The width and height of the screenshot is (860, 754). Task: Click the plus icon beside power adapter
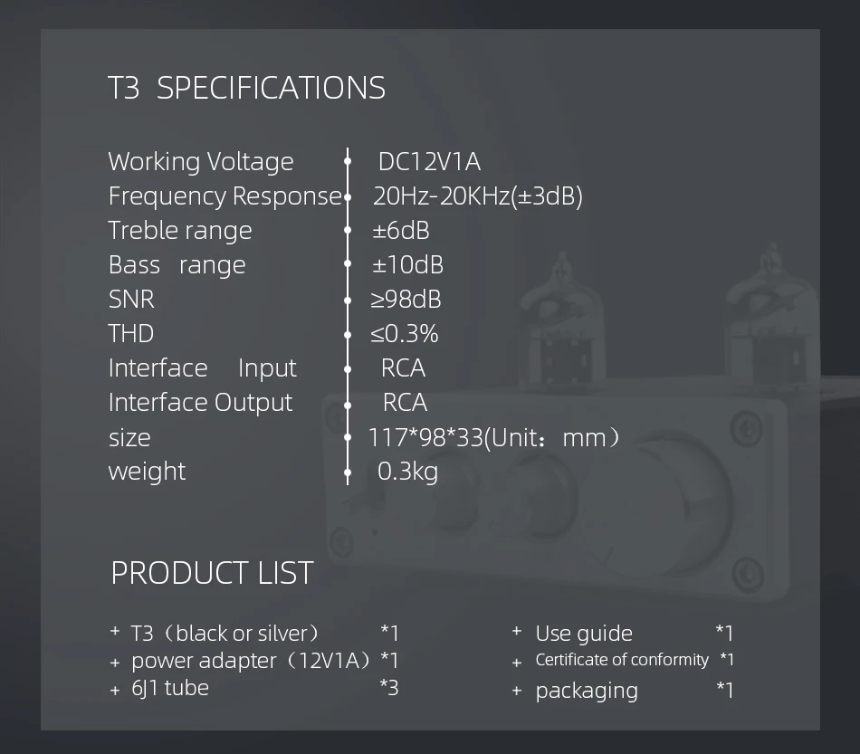click(x=114, y=663)
